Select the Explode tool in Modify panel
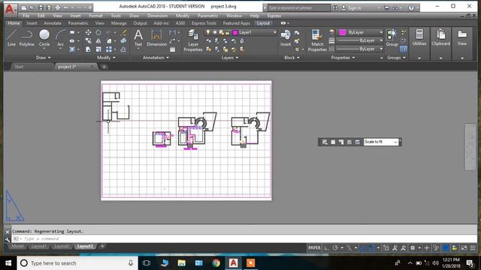The width and height of the screenshot is (481, 270). pyautogui.click(x=123, y=40)
